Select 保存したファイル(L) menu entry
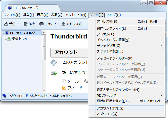 coord(127,29)
